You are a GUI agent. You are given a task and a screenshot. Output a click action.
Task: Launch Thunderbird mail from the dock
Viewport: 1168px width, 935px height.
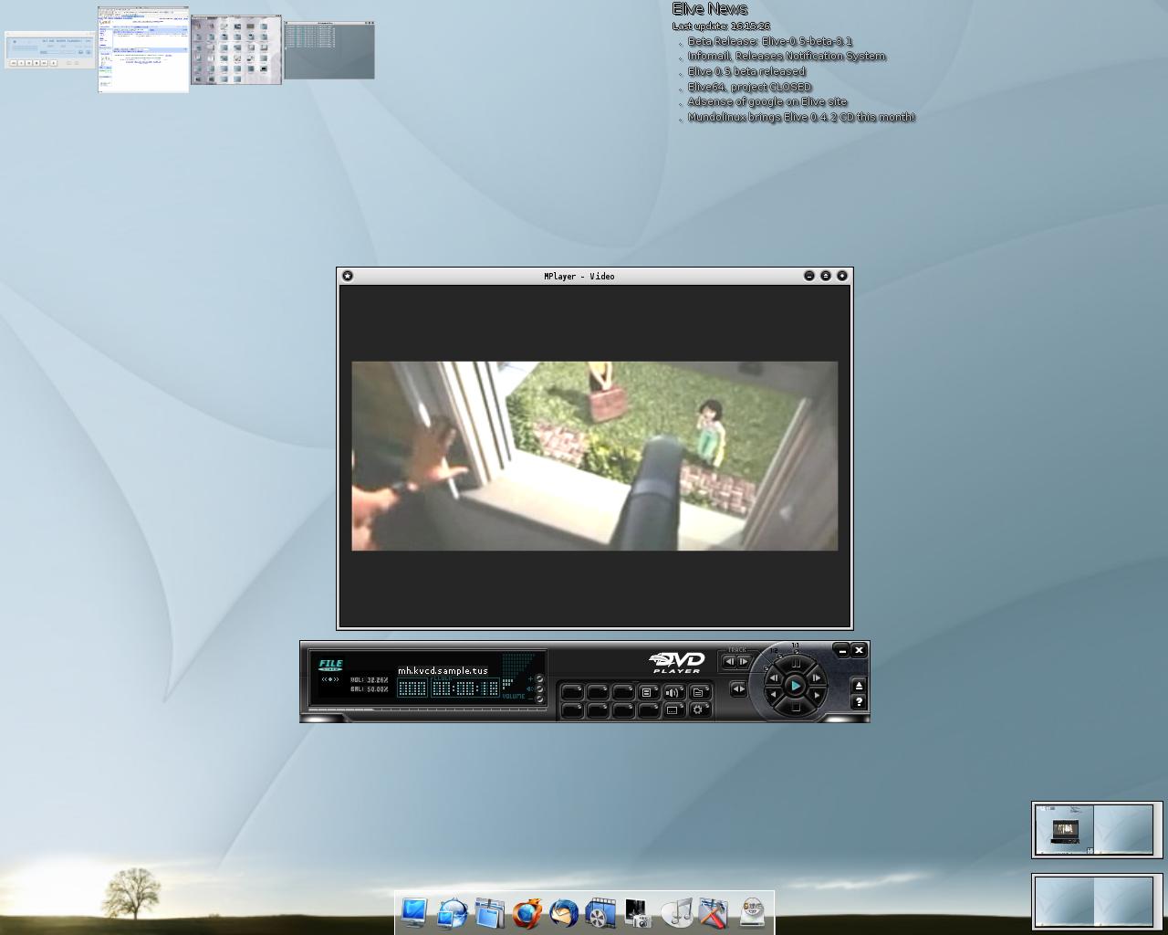pyautogui.click(x=564, y=912)
